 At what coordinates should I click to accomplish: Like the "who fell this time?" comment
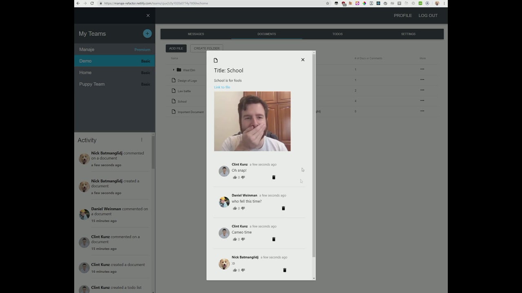point(234,208)
